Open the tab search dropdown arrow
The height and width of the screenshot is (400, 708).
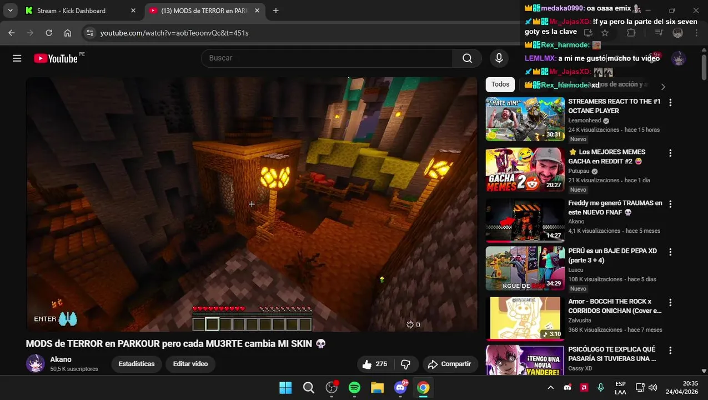(10, 11)
